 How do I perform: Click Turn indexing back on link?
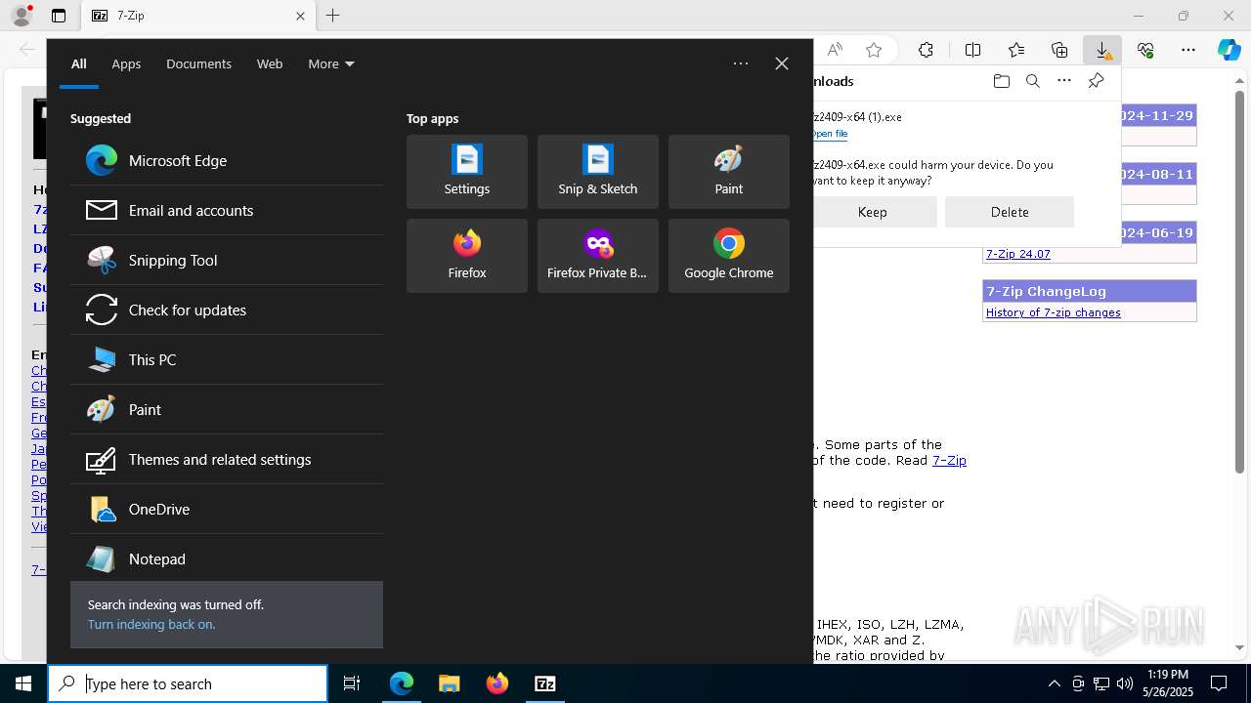click(x=151, y=624)
